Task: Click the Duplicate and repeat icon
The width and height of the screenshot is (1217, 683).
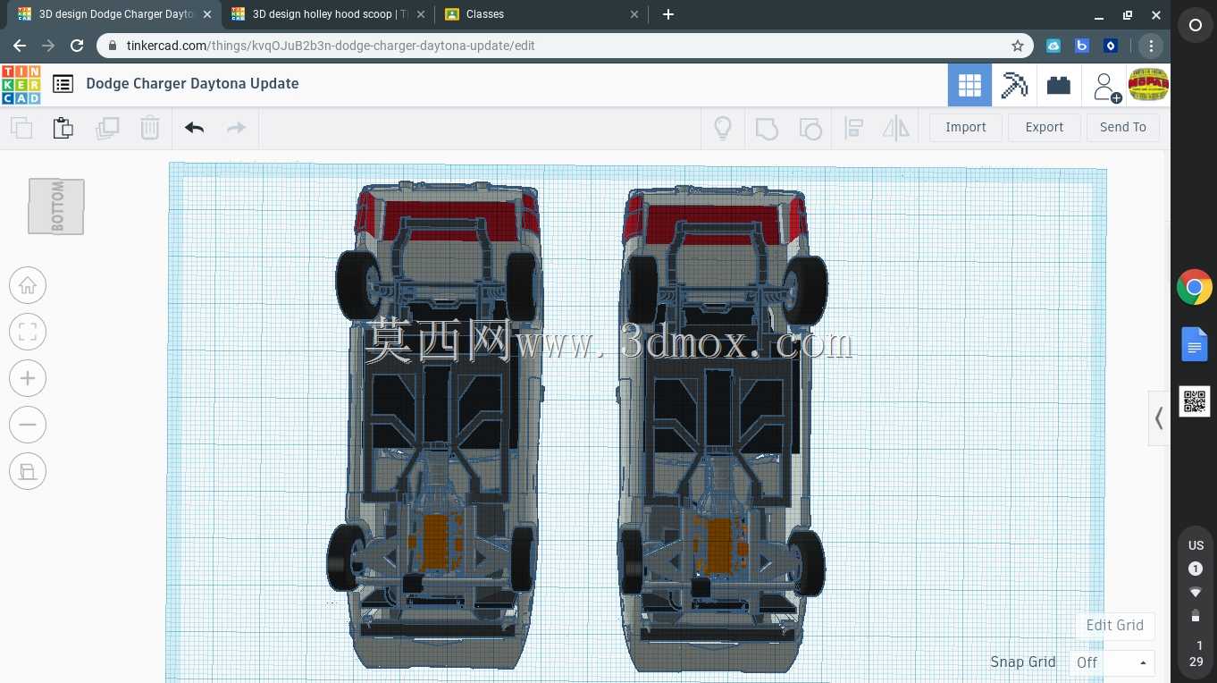Action: pos(107,128)
